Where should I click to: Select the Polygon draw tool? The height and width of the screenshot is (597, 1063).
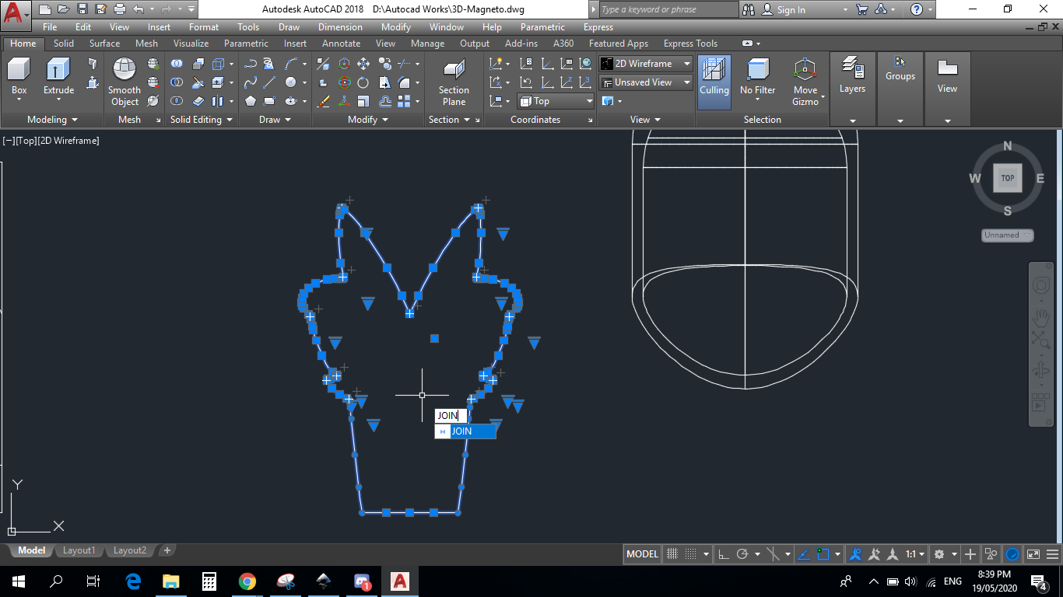click(x=251, y=101)
